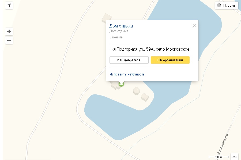Image resolution: width=241 pixels, height=160 pixels.
Task: Zoom out with the minus button
Action: point(9,40)
